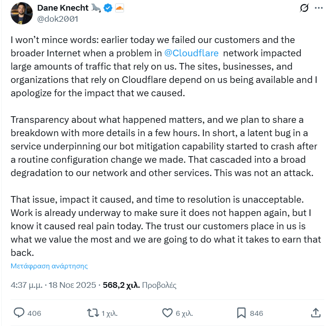Open the @dok2001 handle link
326x326 pixels.
(58, 19)
